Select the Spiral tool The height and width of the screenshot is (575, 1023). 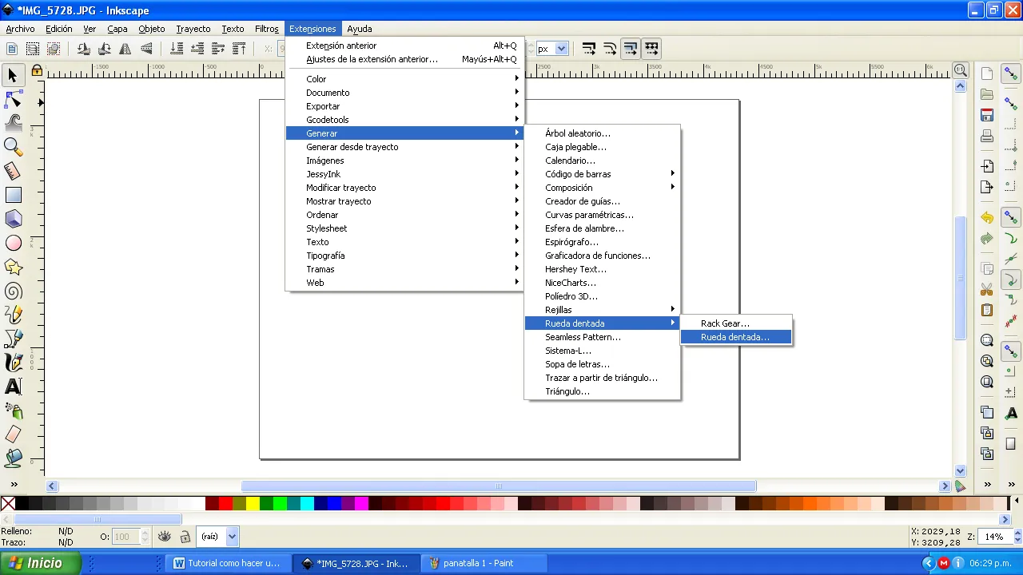13,291
